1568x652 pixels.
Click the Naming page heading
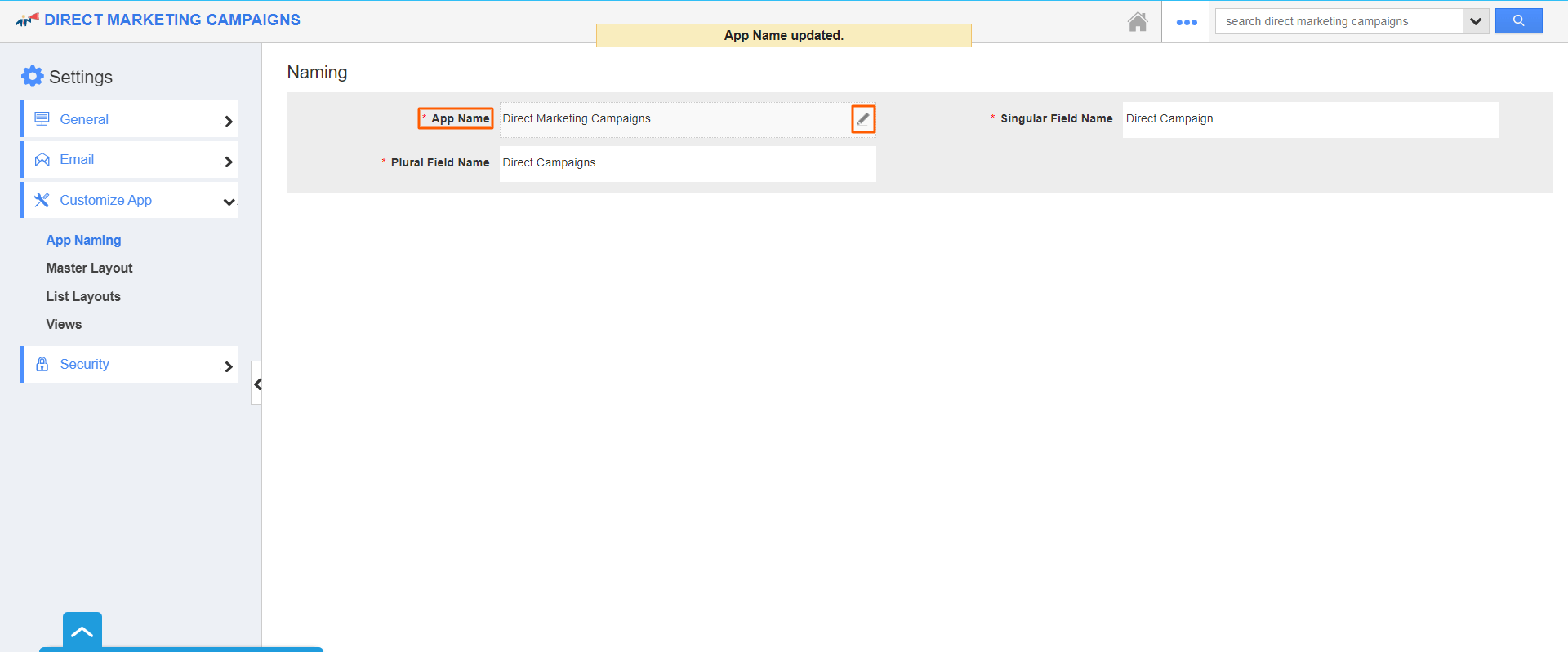pyautogui.click(x=317, y=72)
